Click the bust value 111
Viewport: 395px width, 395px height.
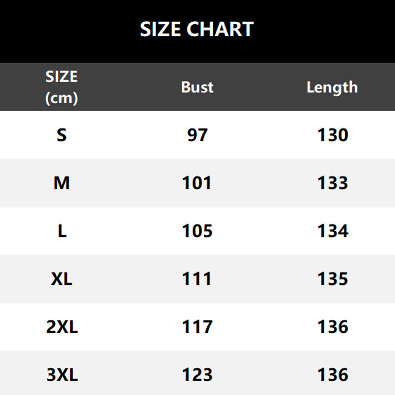197,279
